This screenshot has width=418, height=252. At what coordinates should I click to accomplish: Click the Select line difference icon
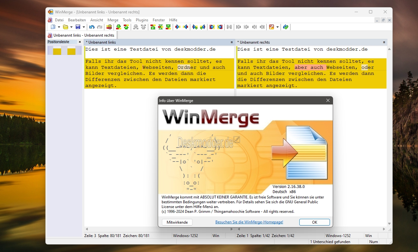(109, 27)
